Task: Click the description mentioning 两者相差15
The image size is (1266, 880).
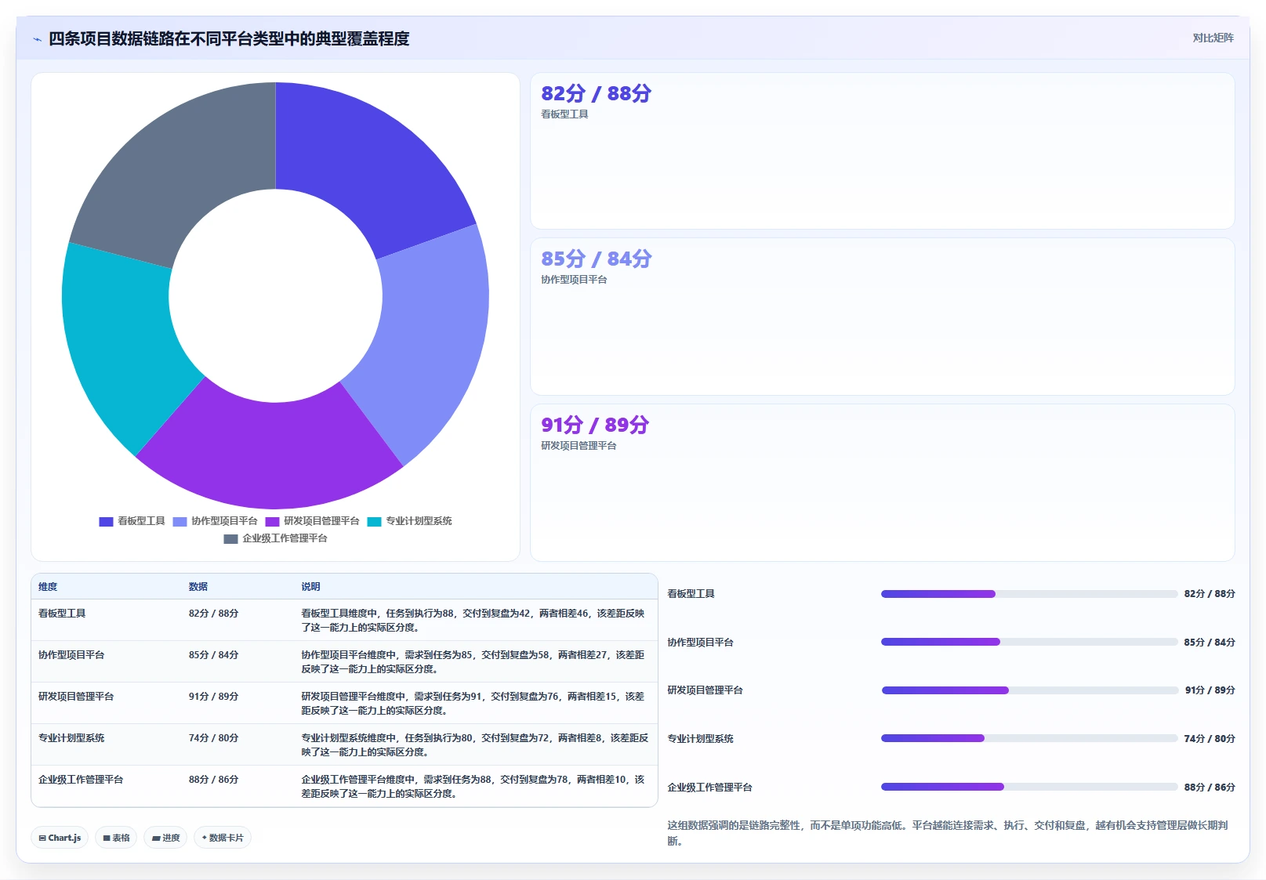Action: [x=473, y=704]
